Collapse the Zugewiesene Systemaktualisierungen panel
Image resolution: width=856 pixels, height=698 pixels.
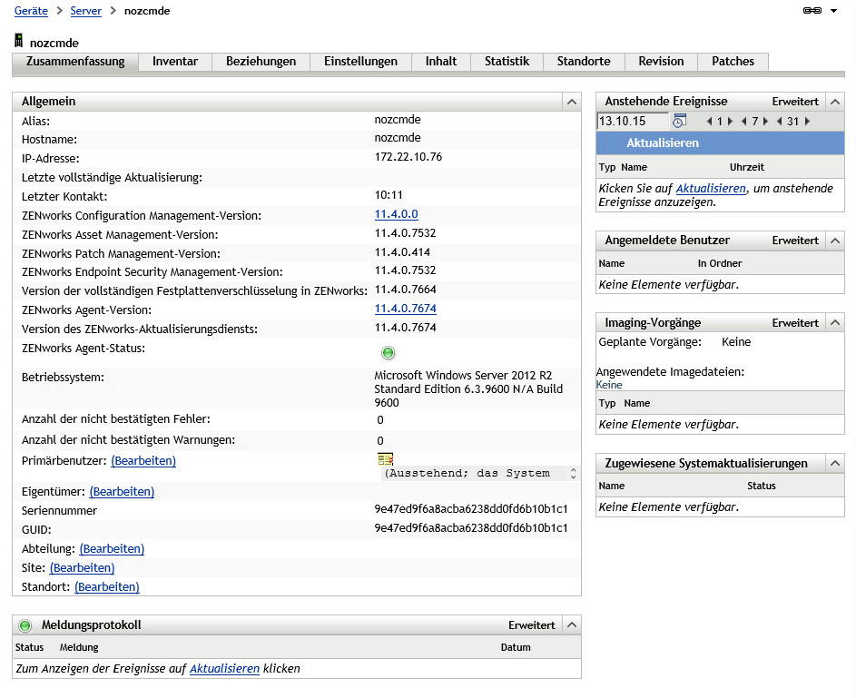pos(835,464)
